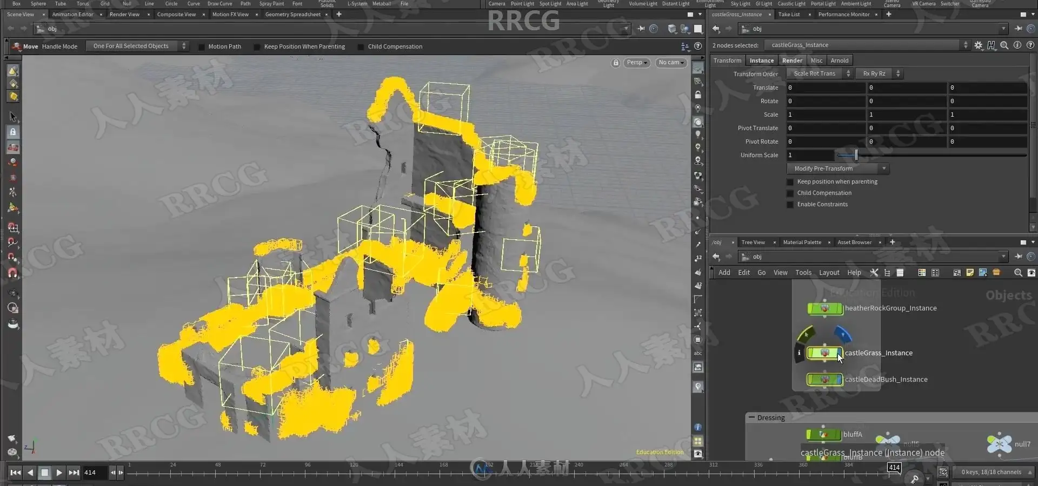The height and width of the screenshot is (486, 1038).
Task: Open the network display options eye icon
Action: click(1031, 273)
